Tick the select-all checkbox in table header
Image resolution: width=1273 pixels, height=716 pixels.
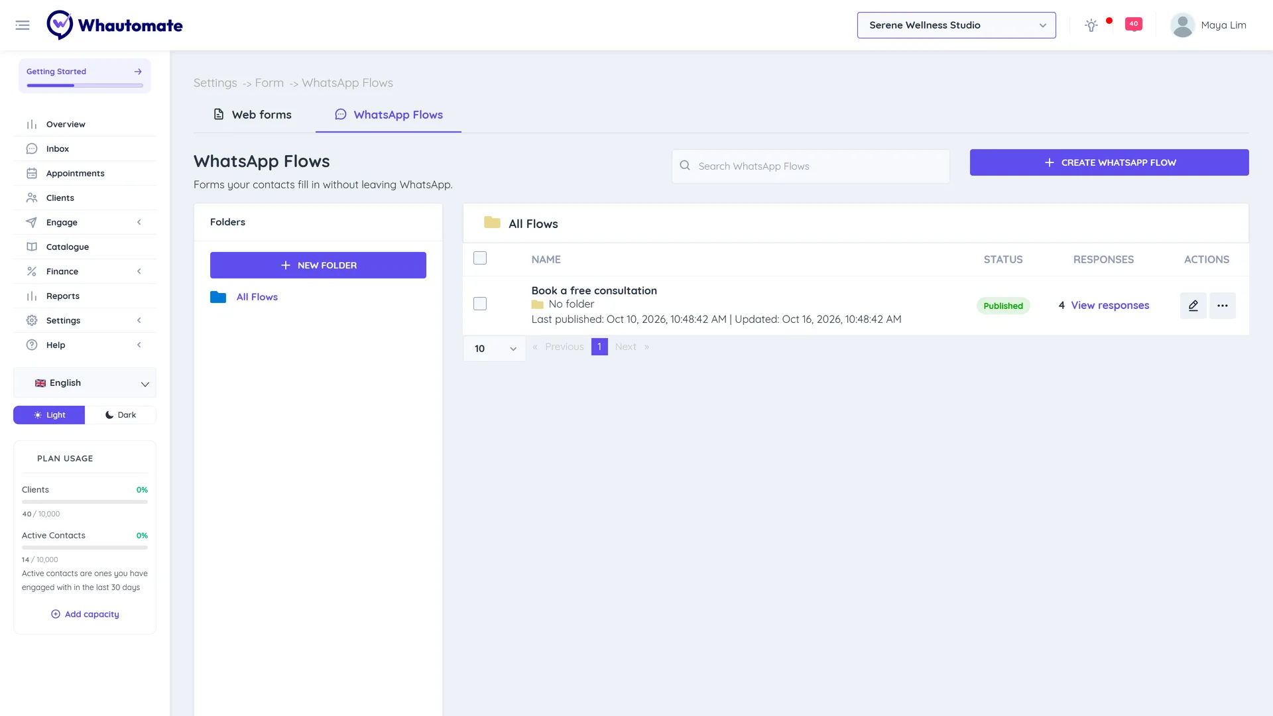coord(480,258)
